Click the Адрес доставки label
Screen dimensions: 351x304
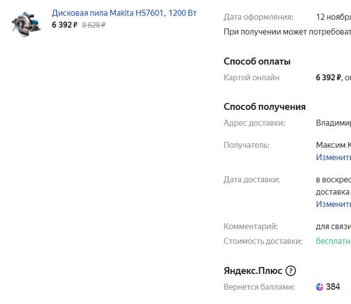(254, 123)
